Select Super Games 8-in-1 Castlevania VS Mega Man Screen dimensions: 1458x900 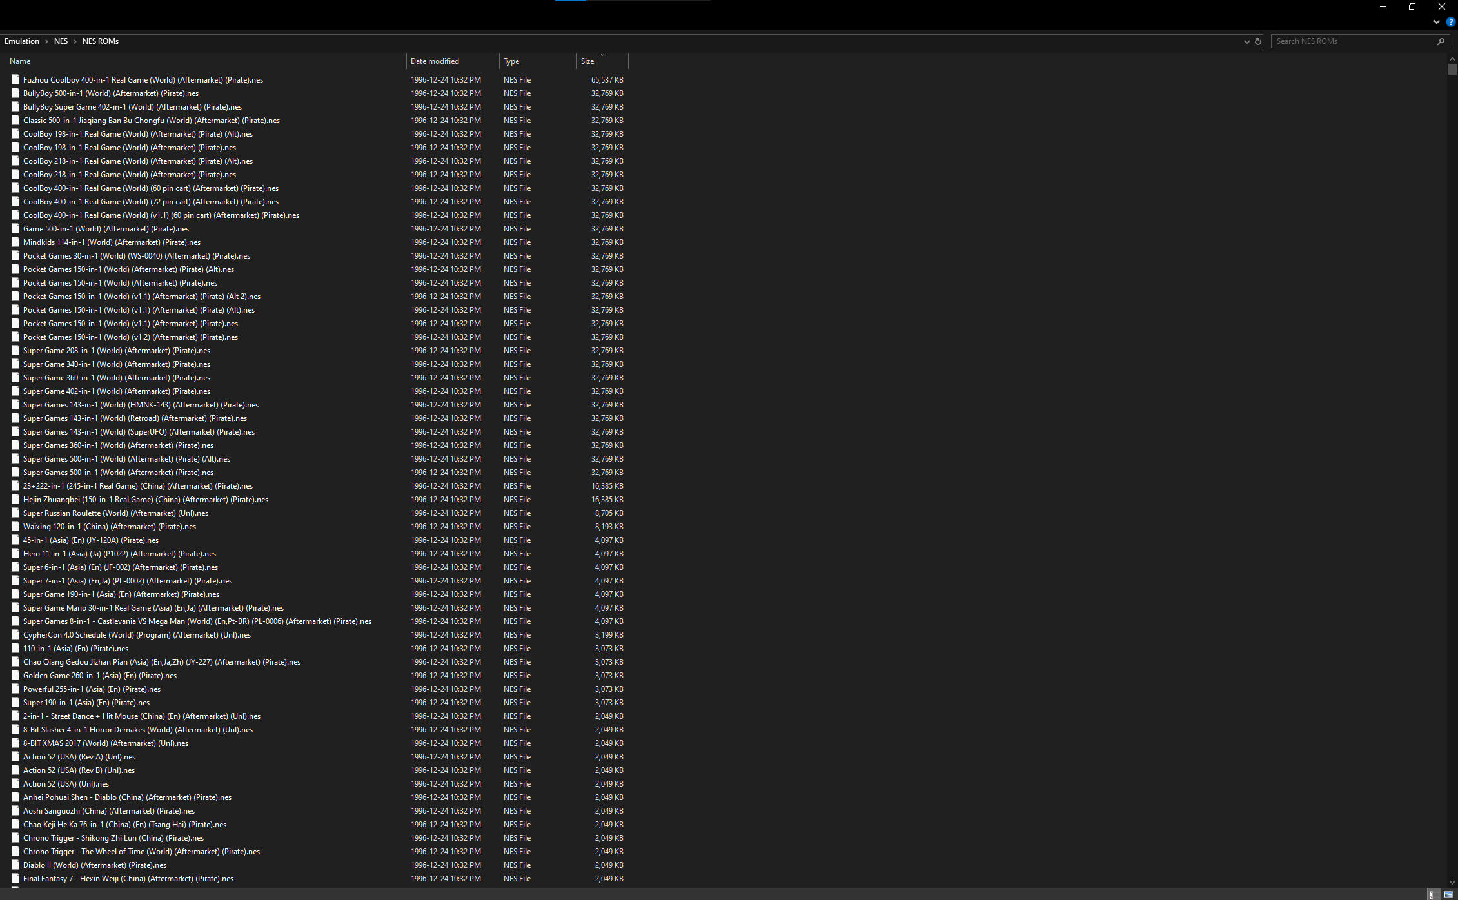point(197,621)
